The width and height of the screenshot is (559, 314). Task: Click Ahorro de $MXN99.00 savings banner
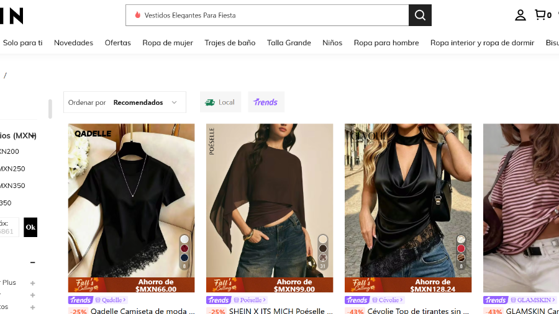(270, 285)
